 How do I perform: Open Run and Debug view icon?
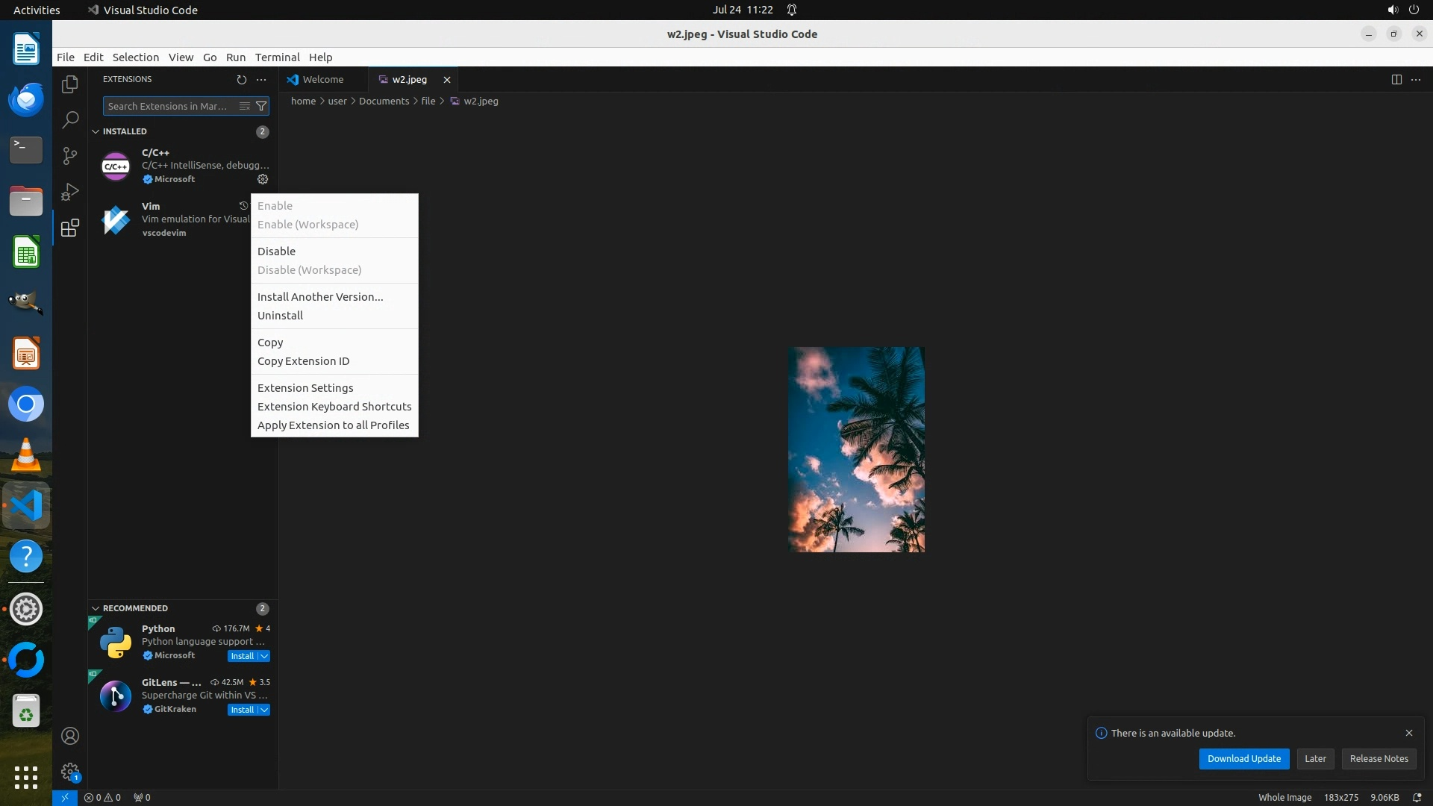click(x=70, y=192)
